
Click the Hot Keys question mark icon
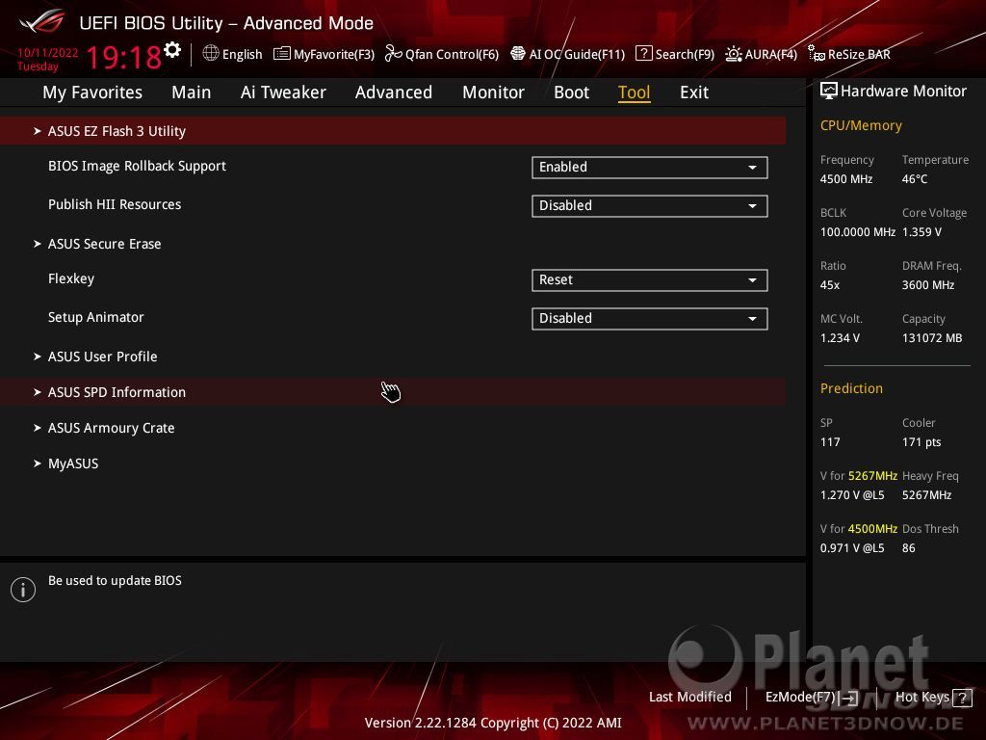(962, 698)
